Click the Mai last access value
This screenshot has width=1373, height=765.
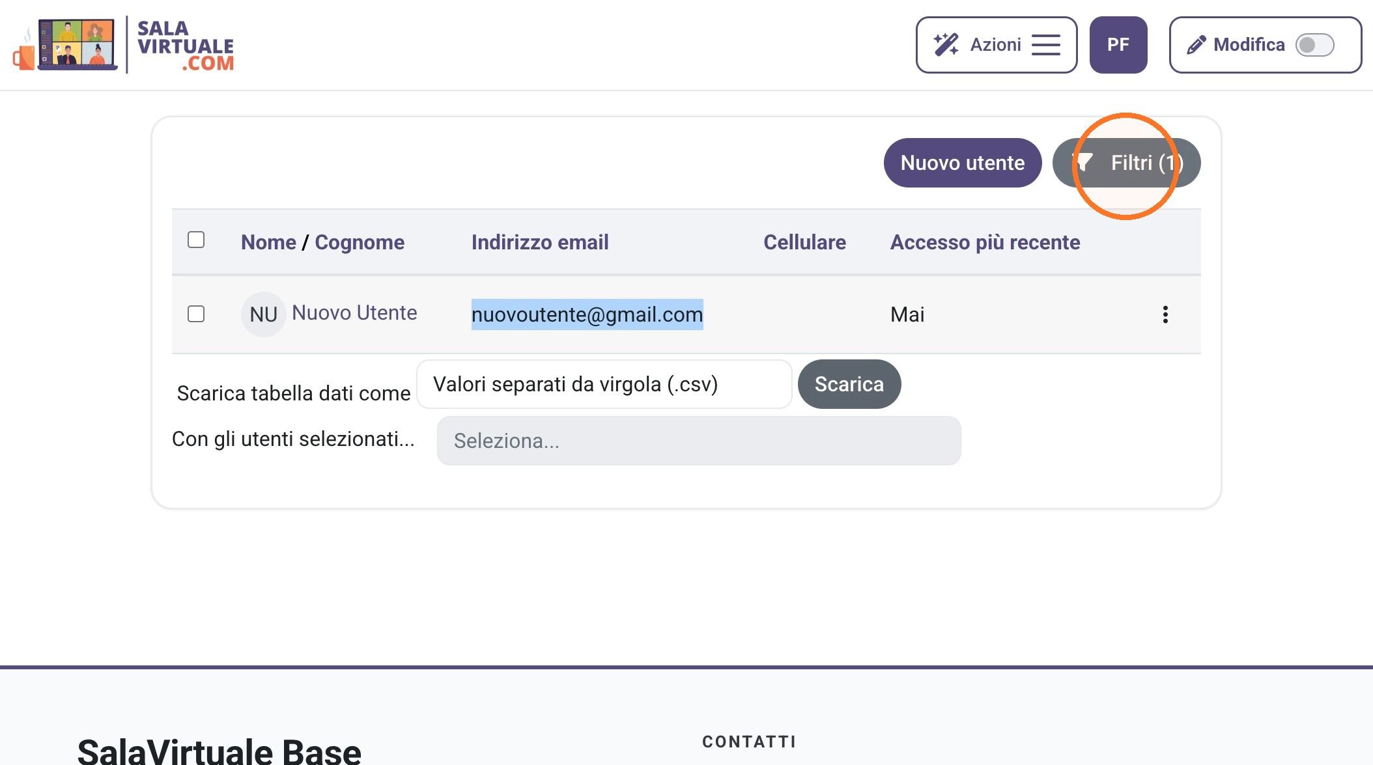pyautogui.click(x=907, y=314)
